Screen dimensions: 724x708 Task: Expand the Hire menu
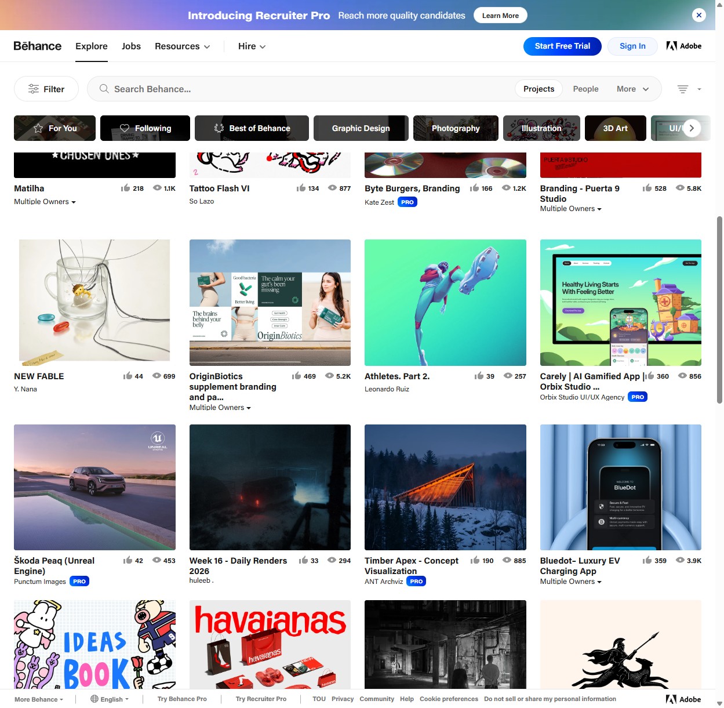[252, 46]
